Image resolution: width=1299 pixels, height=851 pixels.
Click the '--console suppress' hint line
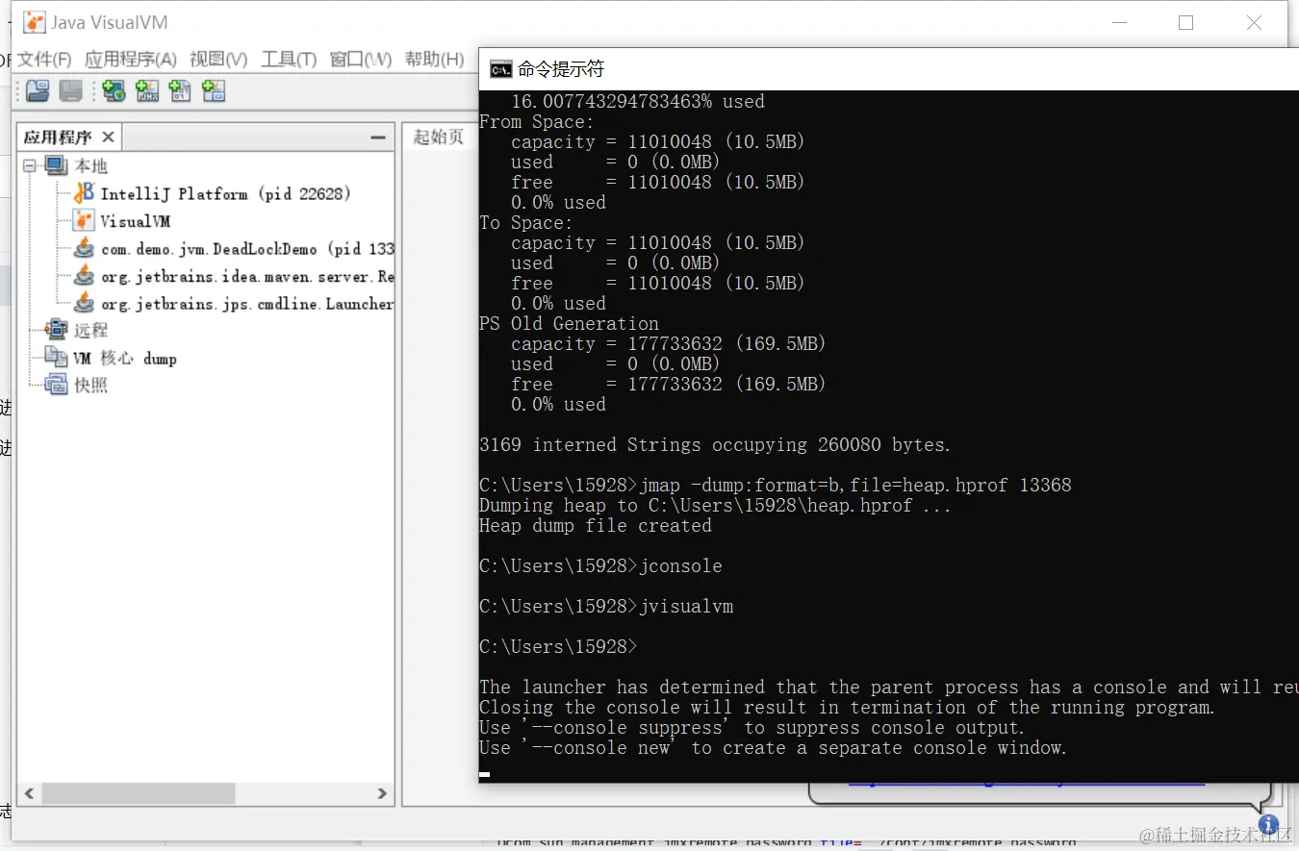point(752,728)
